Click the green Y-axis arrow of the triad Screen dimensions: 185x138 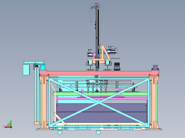tap(11, 123)
